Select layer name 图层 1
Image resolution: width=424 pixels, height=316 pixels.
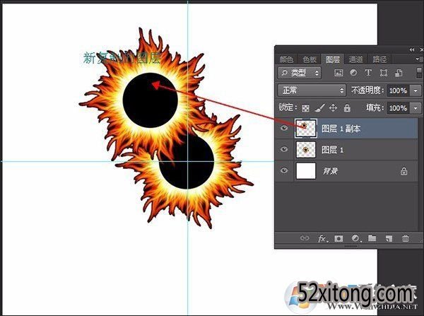click(x=333, y=150)
